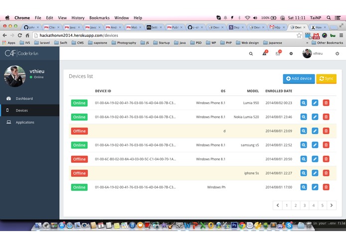Edit the Nokia Lumia 520 device

tap(315, 117)
